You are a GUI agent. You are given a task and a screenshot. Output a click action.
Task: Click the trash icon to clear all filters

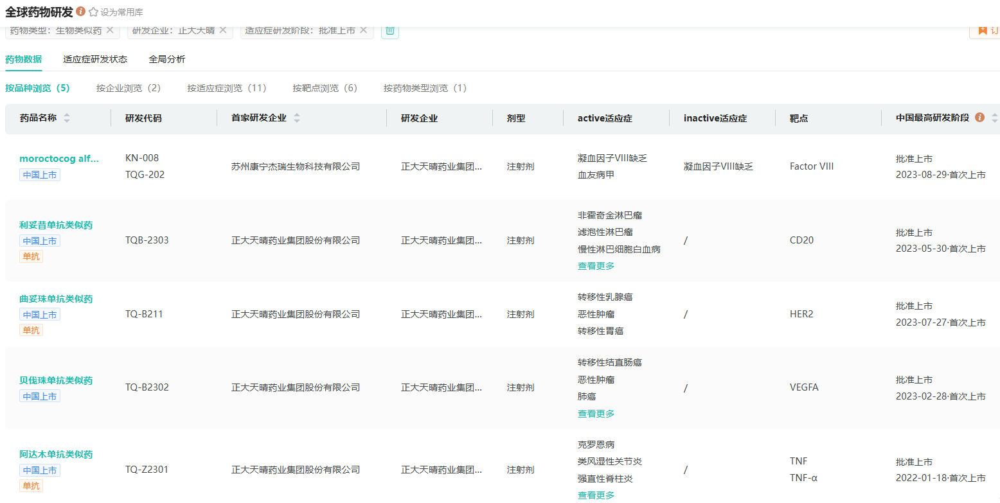click(389, 30)
